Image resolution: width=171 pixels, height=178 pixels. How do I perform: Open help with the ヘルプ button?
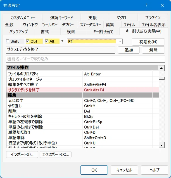point(155,170)
